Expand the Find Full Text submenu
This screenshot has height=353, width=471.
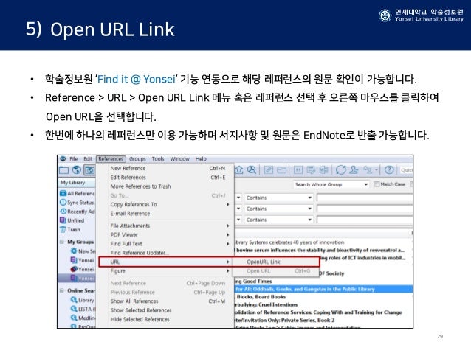point(166,244)
